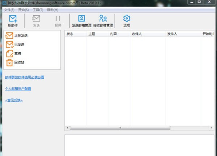Minimize the application window

pyautogui.click(x=192, y=2)
